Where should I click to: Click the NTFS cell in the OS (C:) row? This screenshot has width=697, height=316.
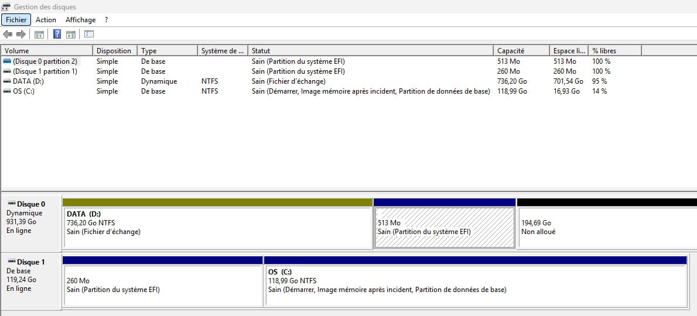(210, 91)
